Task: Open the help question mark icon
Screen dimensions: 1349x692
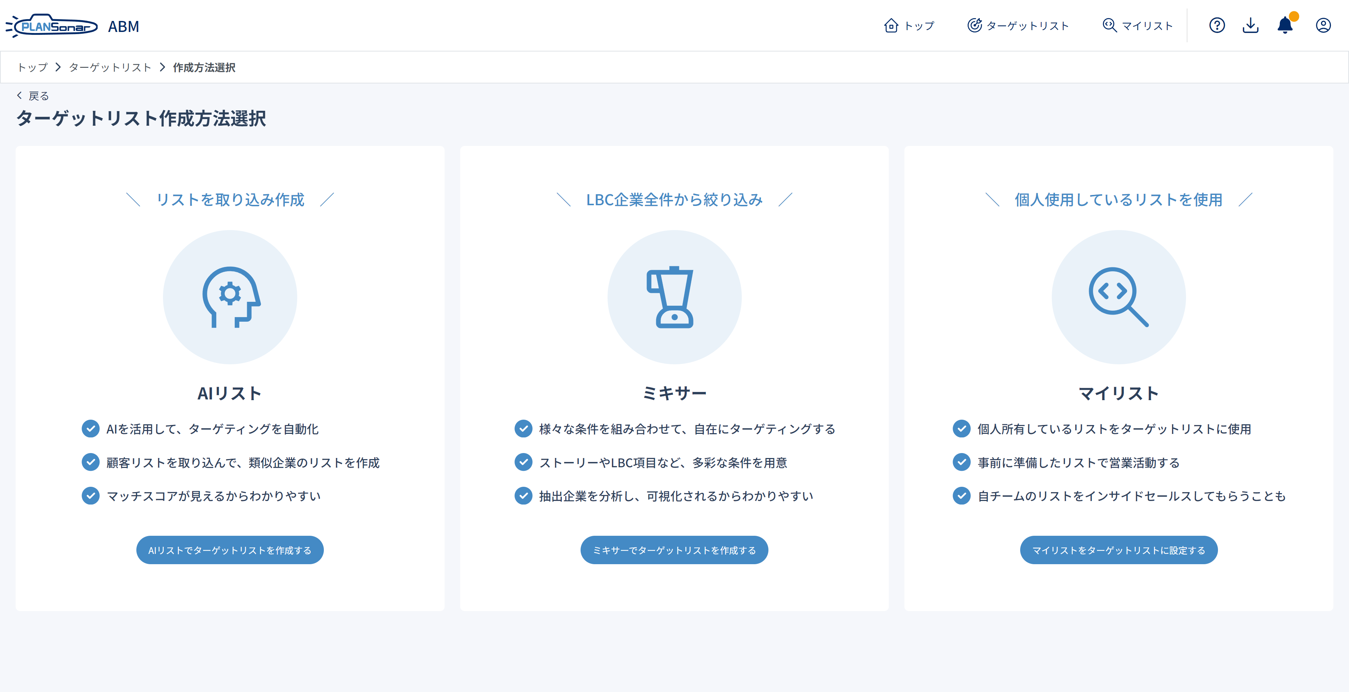Action: click(x=1217, y=25)
